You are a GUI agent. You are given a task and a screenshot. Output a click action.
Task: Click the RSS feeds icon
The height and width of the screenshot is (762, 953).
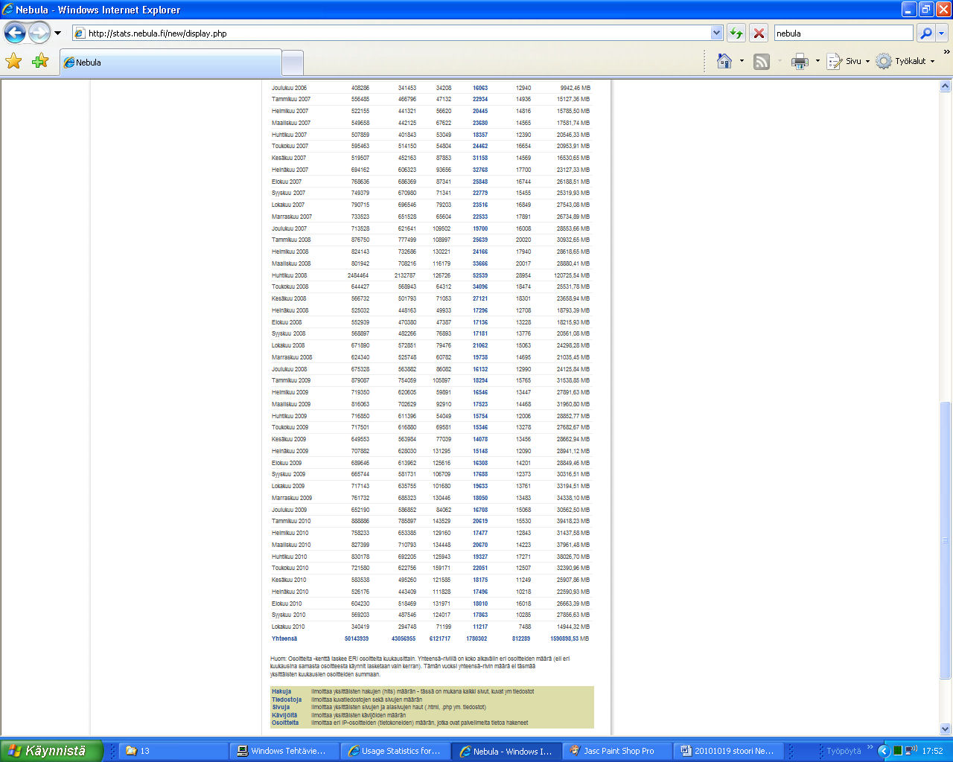click(x=761, y=62)
